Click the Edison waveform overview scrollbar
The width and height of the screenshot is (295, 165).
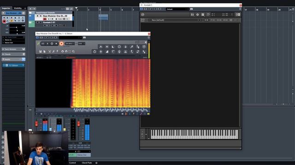click(93, 110)
